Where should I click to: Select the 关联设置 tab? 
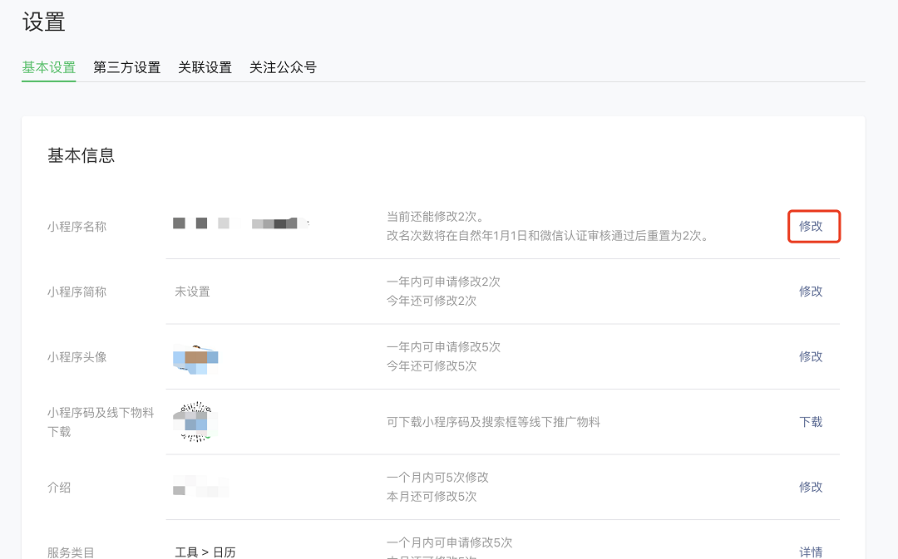(x=205, y=68)
